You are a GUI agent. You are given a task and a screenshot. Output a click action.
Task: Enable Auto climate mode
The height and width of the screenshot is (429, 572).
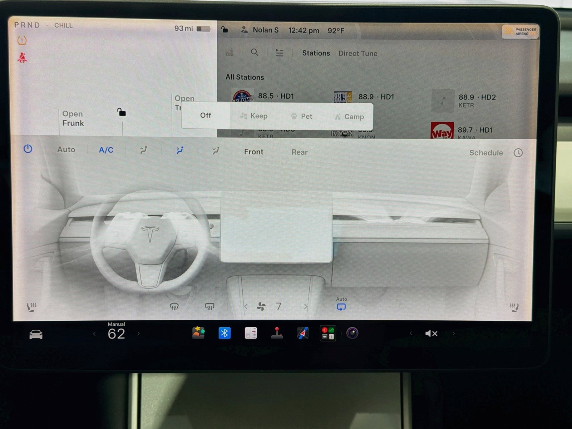[x=66, y=149]
